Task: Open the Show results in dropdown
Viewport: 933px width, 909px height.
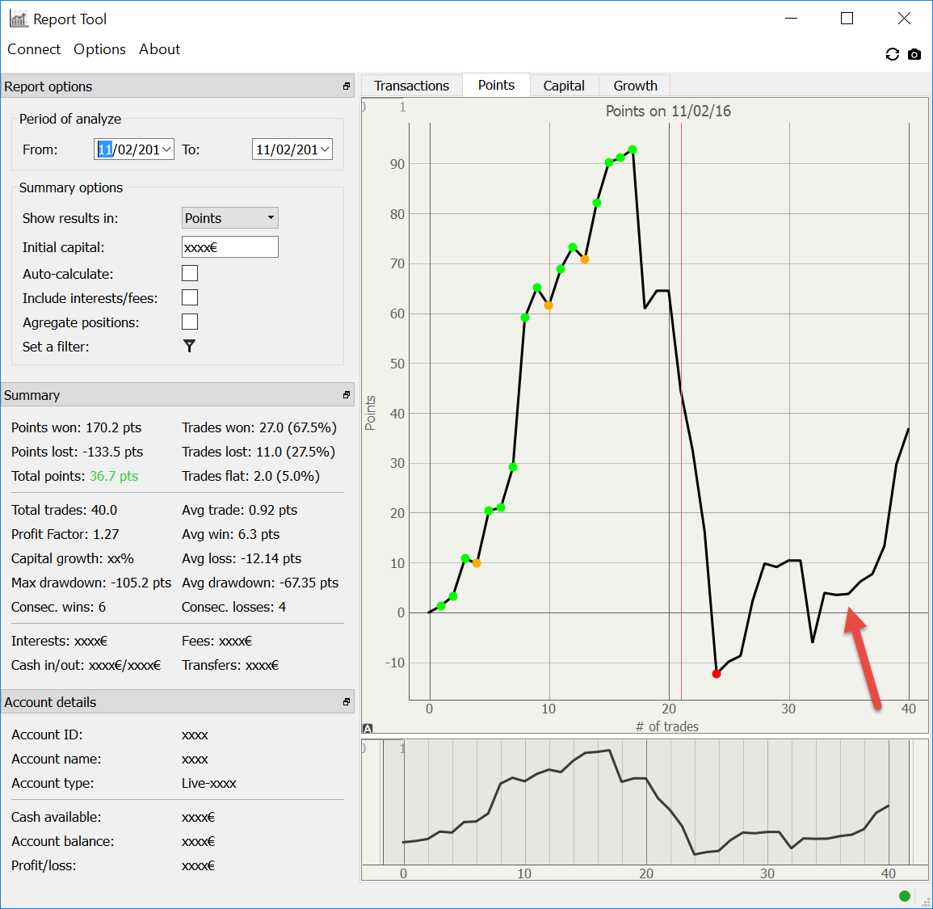Action: [229, 218]
